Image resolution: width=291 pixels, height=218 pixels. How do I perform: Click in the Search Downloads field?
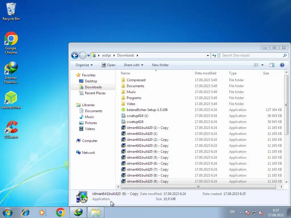click(x=251, y=55)
